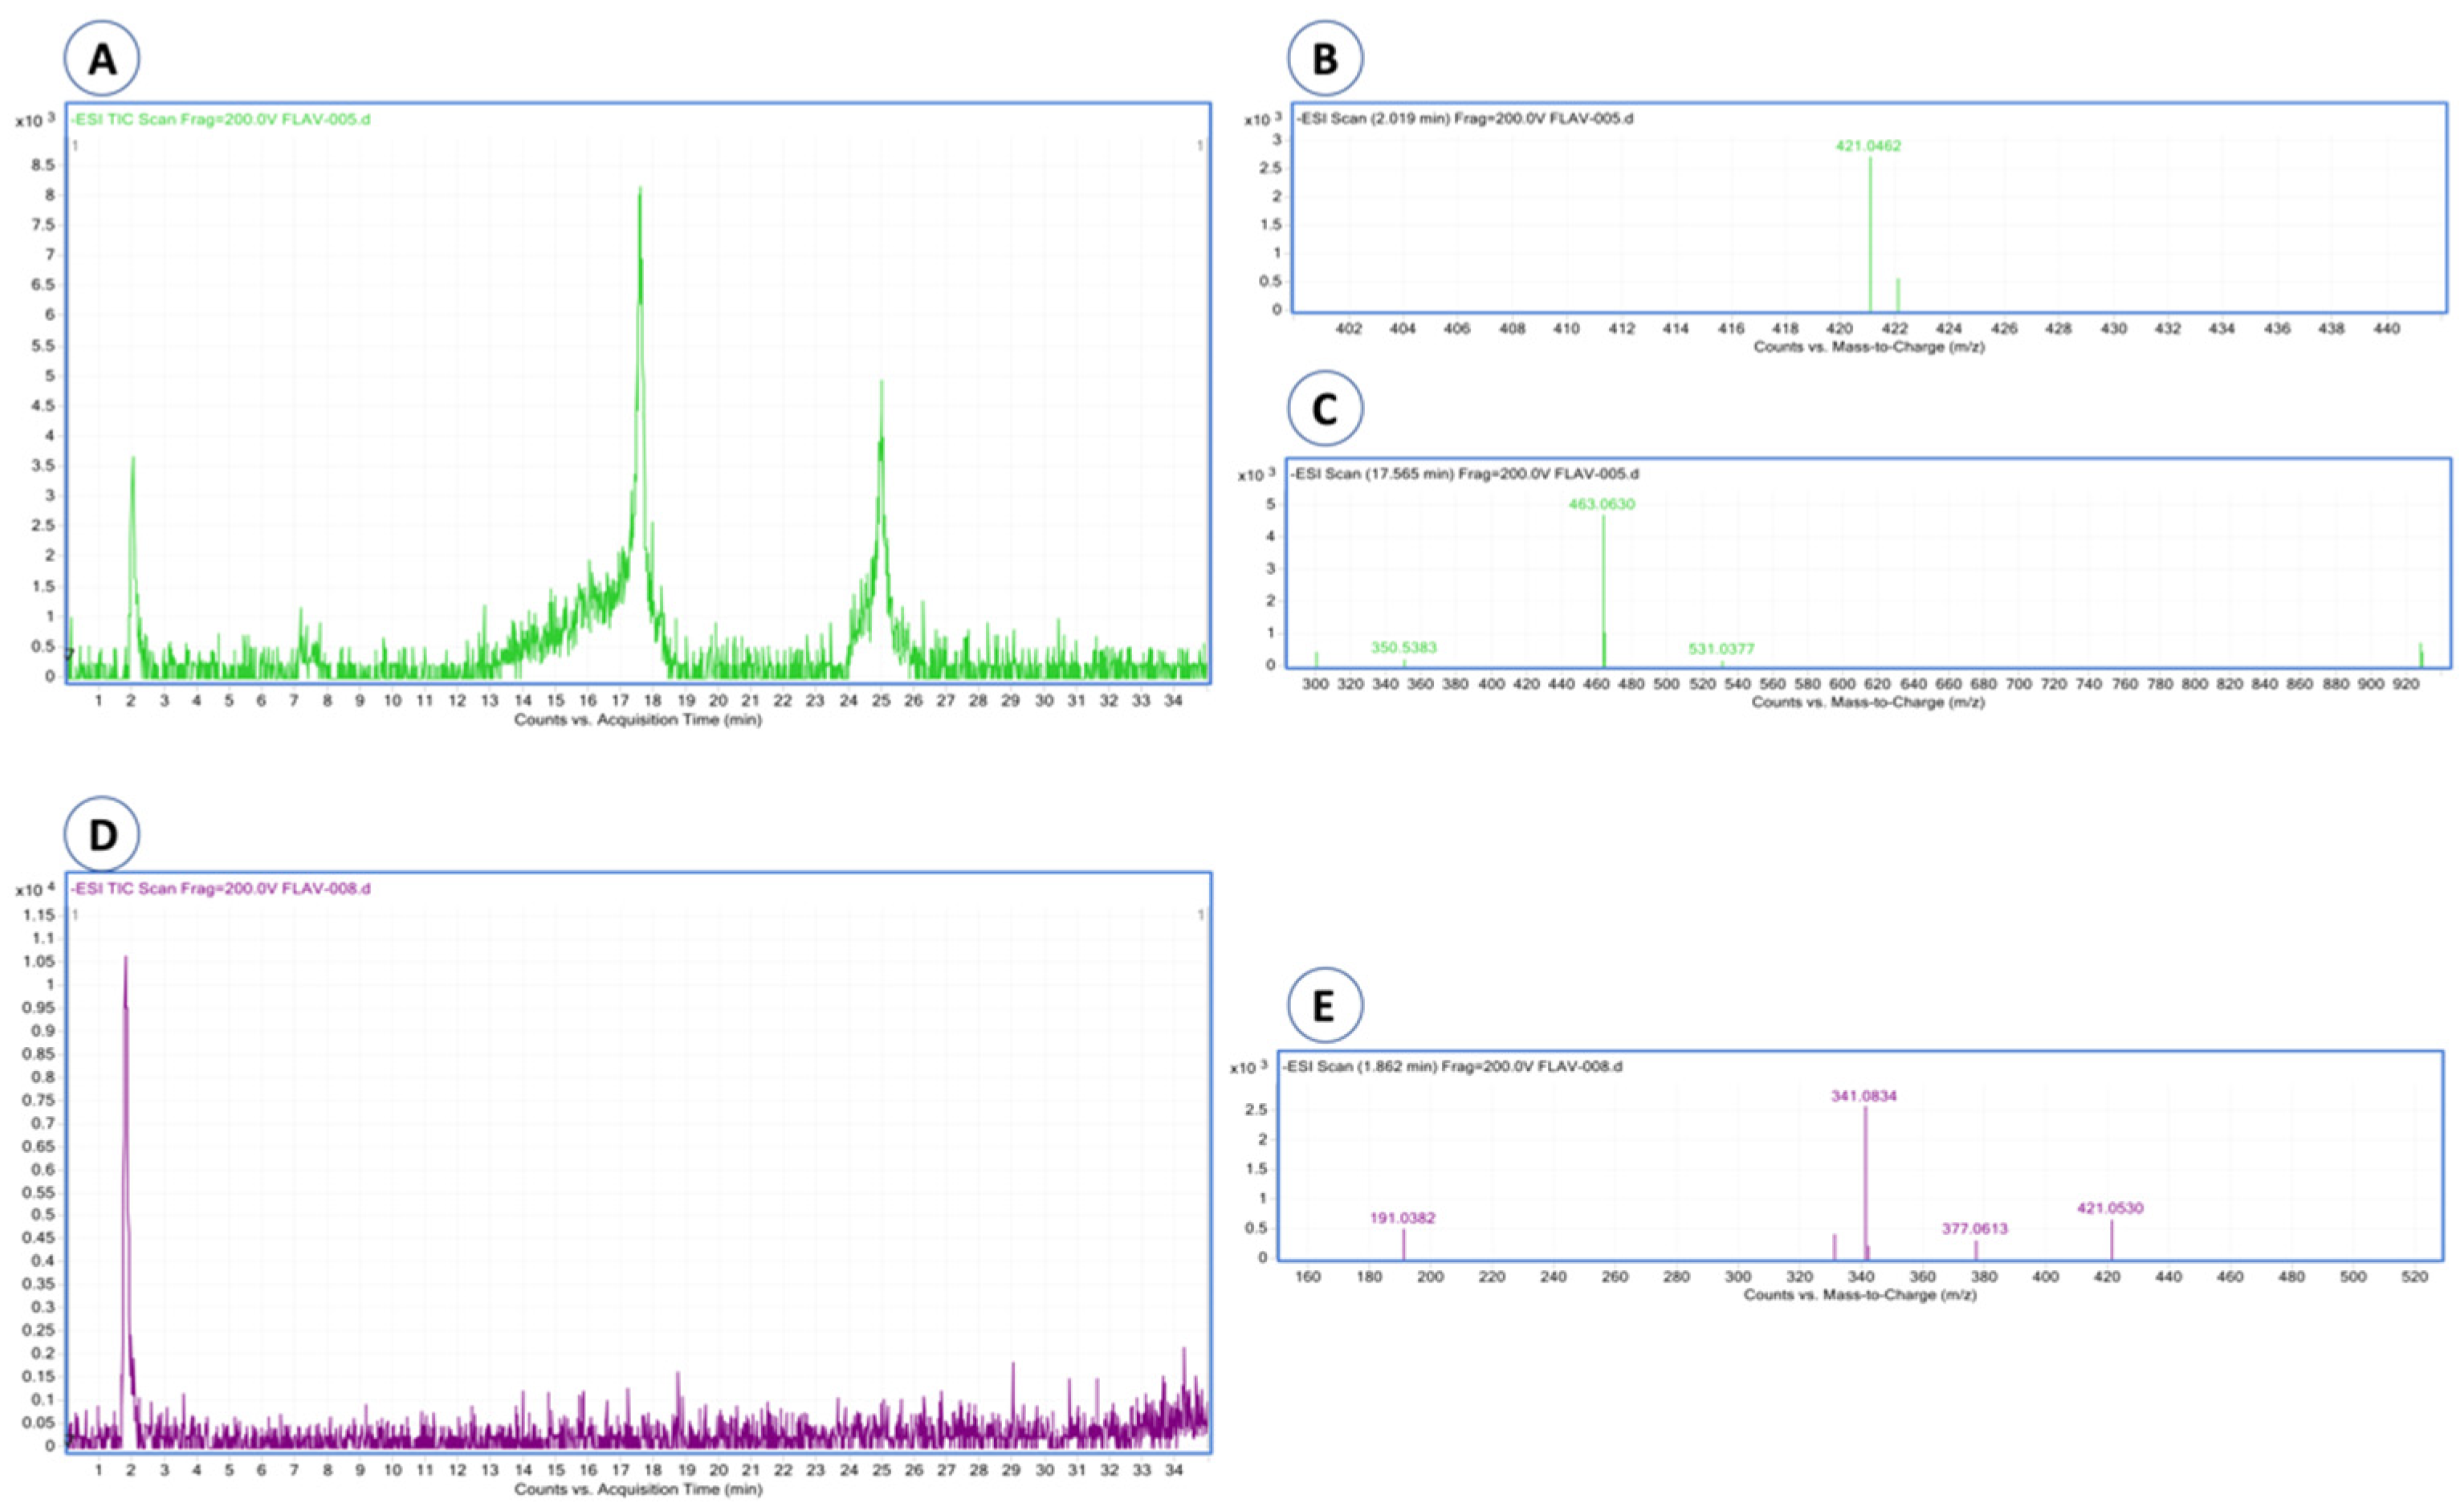Click the 421.0530 peak label in spectrum E
Screen dimensions: 2464x1511
click(2110, 1208)
